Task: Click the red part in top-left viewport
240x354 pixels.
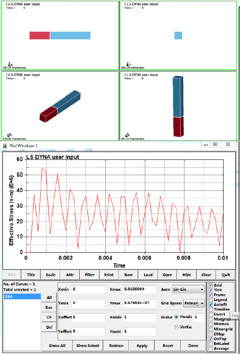Action: click(40, 36)
